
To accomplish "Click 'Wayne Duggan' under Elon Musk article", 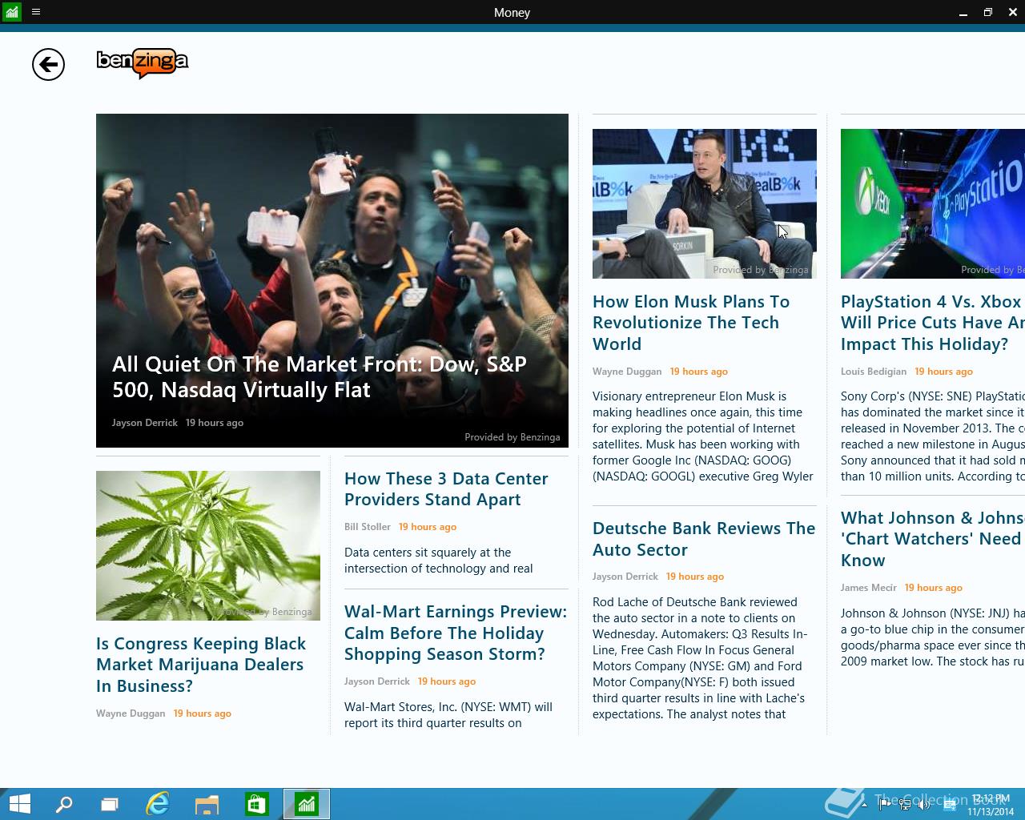I will [x=627, y=372].
